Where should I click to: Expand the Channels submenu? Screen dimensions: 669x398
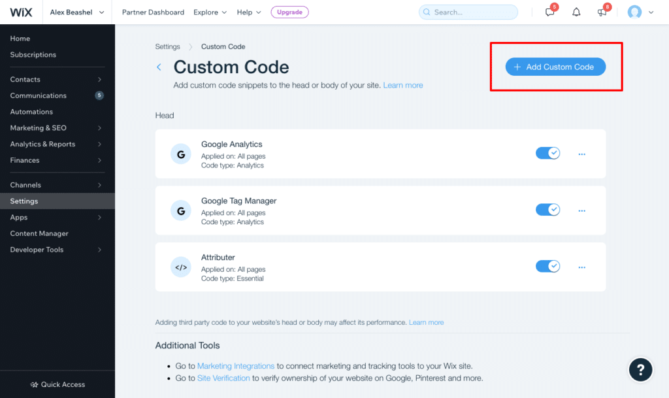99,185
